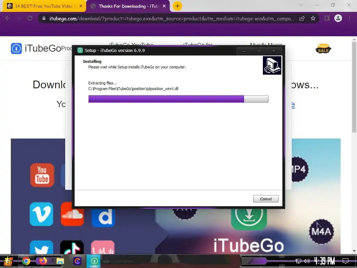Minimize the Setup iTubeGo window

[x=244, y=51]
